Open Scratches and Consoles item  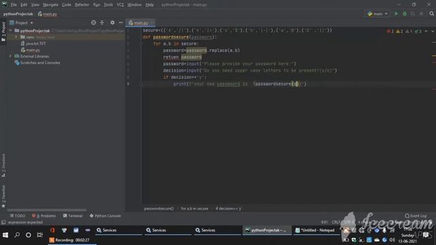point(37,63)
